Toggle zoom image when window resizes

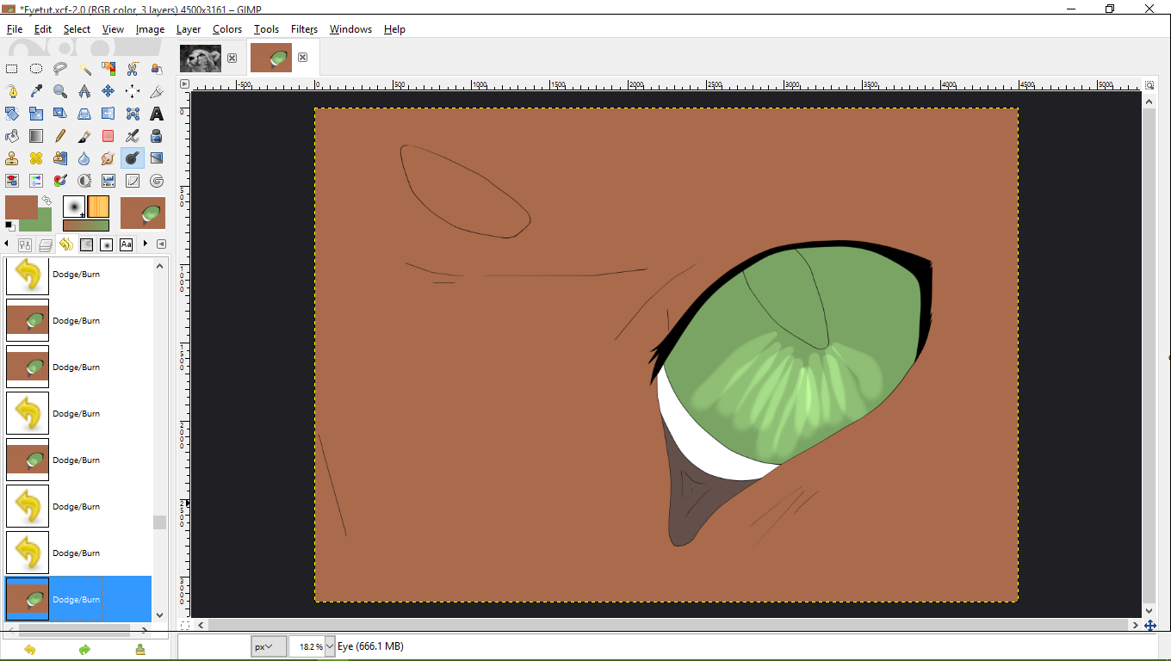coord(1150,84)
